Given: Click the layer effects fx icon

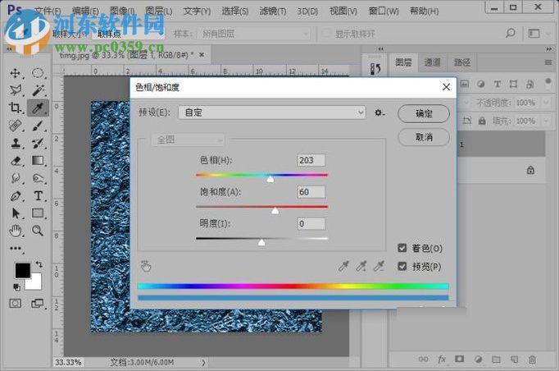Looking at the screenshot, I should 442,360.
